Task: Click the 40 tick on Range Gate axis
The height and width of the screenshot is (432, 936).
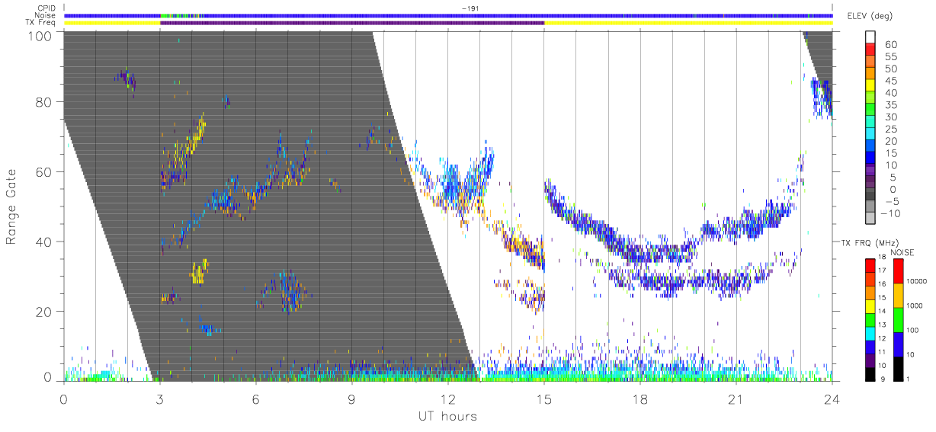Action: pyautogui.click(x=43, y=242)
